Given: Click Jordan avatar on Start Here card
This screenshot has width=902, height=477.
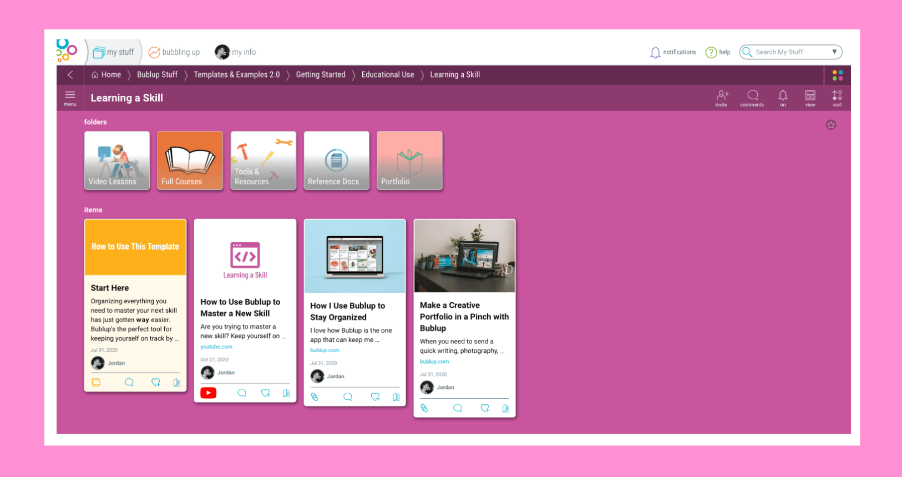Looking at the screenshot, I should coord(98,363).
